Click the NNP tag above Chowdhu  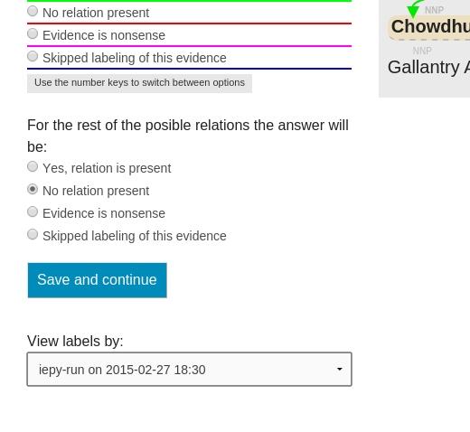(x=434, y=10)
